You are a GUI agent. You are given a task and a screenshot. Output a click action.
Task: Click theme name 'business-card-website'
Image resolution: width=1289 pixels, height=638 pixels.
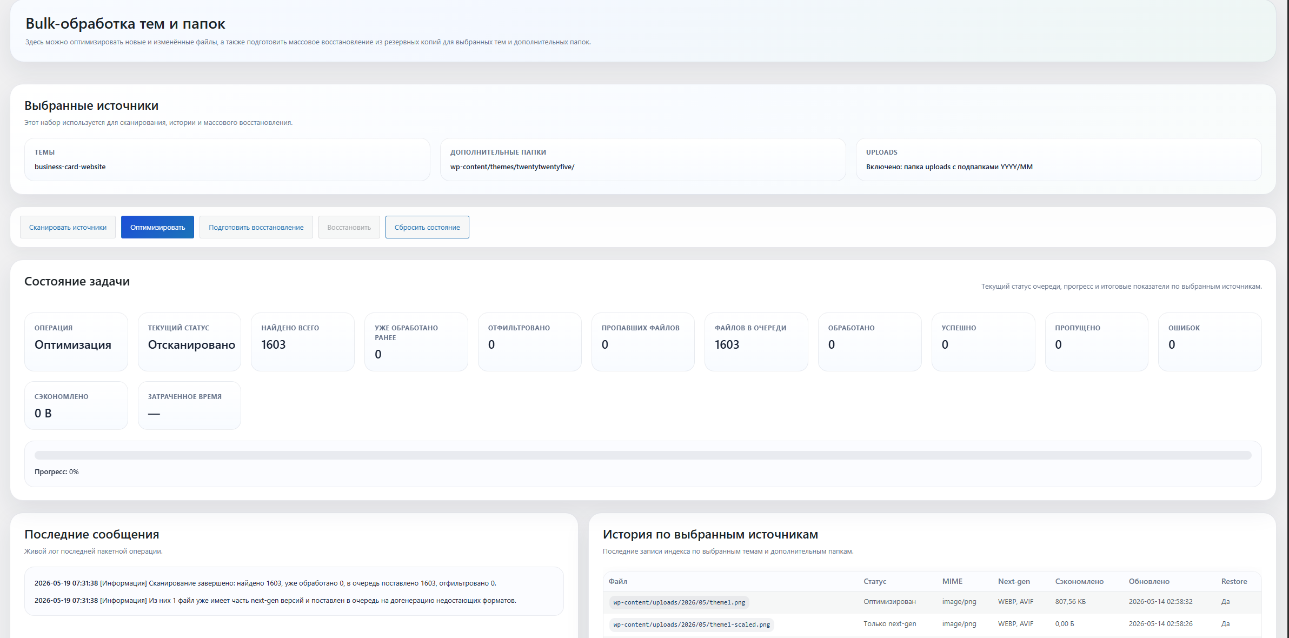tap(70, 167)
